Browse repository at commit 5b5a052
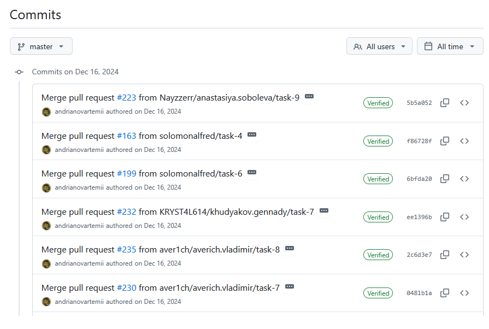The image size is (489, 329). (464, 103)
